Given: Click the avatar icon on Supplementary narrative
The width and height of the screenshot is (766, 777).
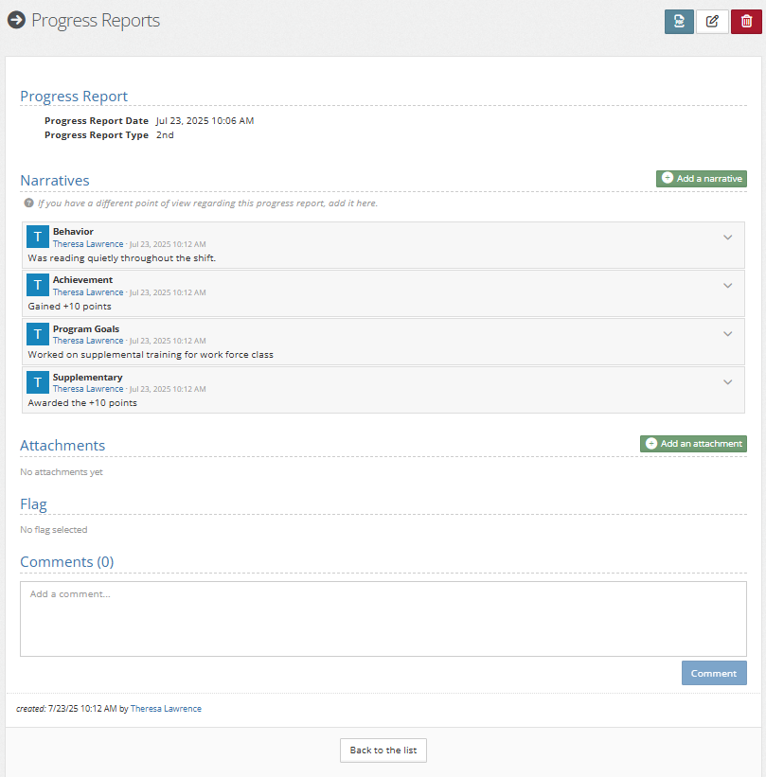Looking at the screenshot, I should tap(38, 382).
